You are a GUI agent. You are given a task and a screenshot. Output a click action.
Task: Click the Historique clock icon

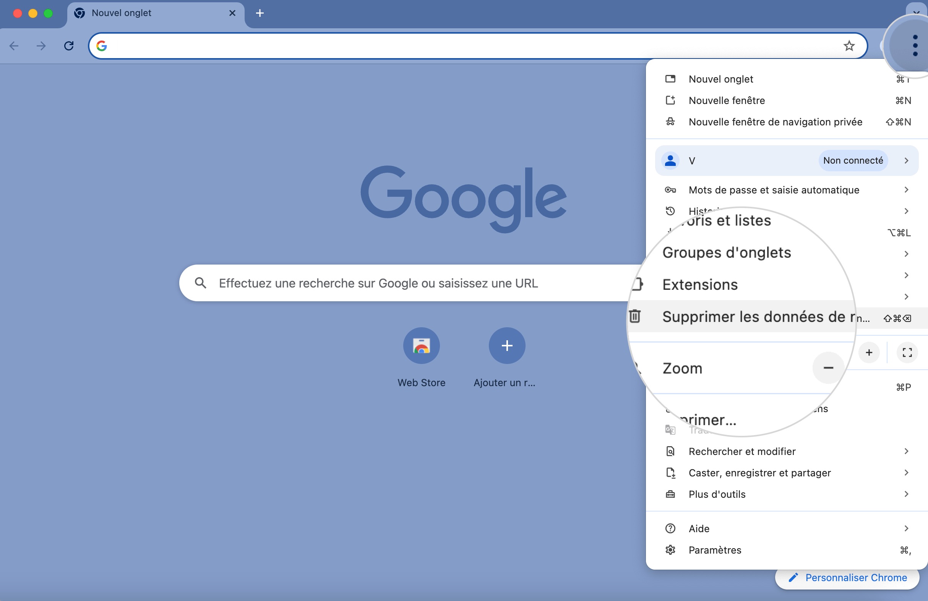(670, 211)
